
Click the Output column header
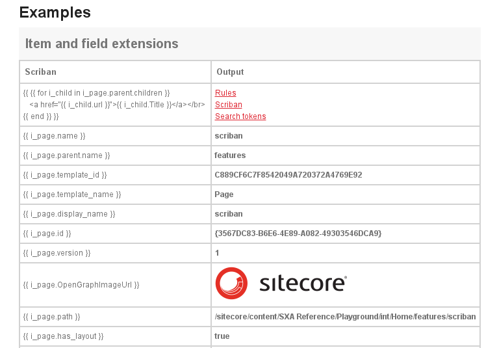click(x=230, y=72)
